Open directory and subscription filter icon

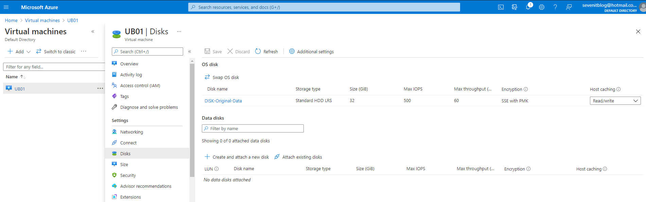pos(514,7)
